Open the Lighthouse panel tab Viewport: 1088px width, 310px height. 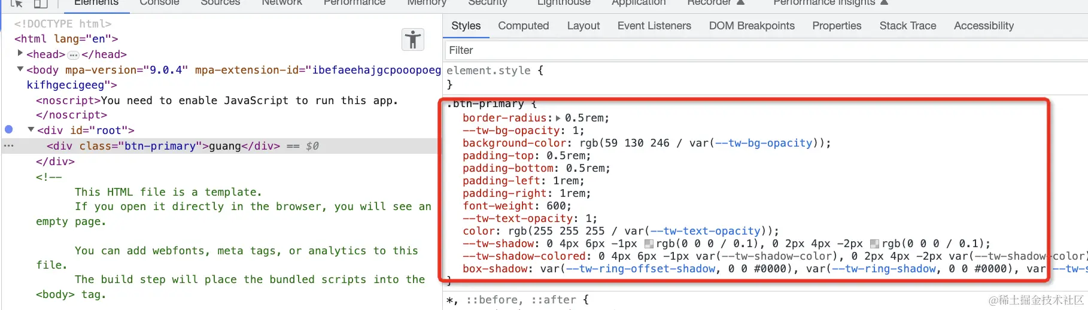point(564,3)
